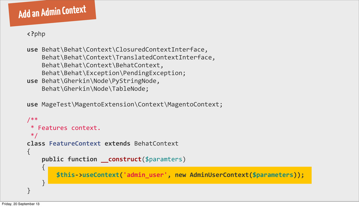Click the __construct function name

point(121,159)
